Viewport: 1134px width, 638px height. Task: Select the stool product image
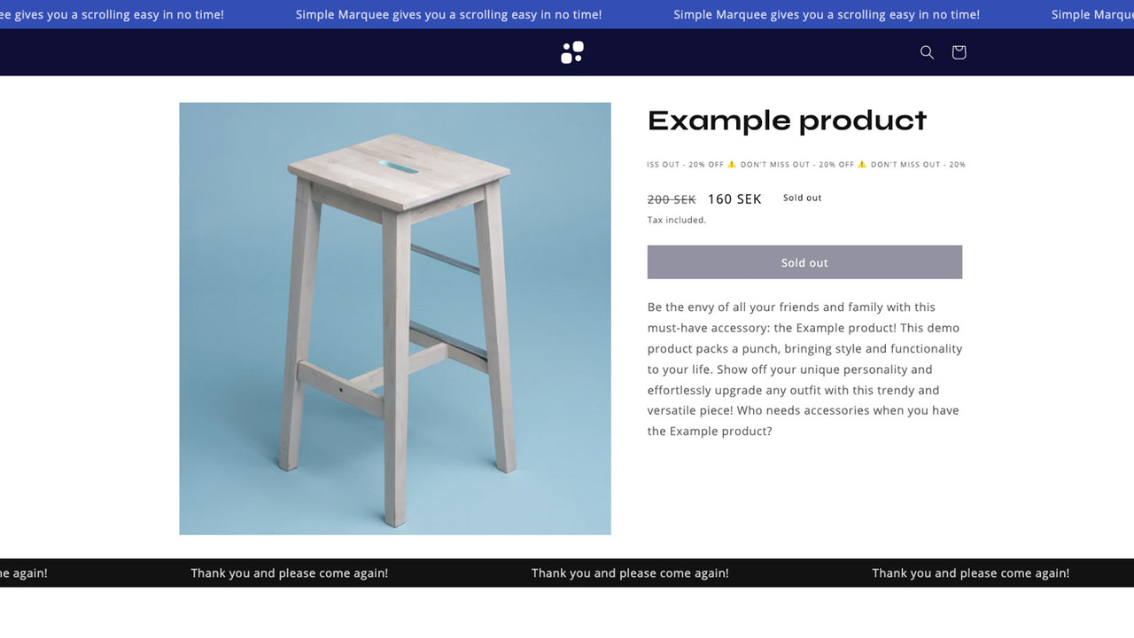tap(394, 318)
